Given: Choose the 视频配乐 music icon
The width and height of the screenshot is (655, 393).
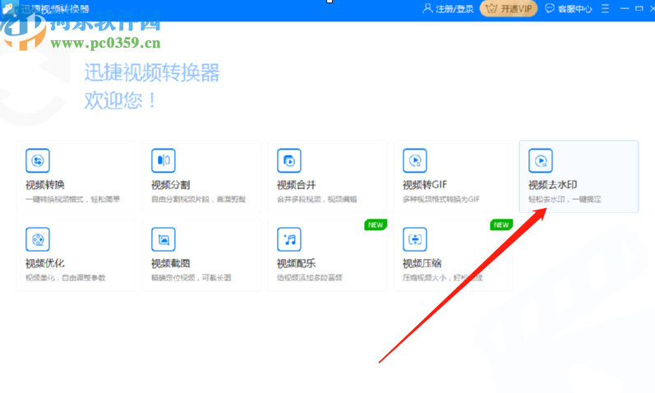Looking at the screenshot, I should click(x=289, y=239).
